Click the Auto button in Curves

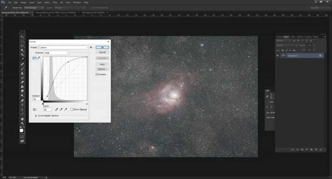pyautogui.click(x=102, y=64)
